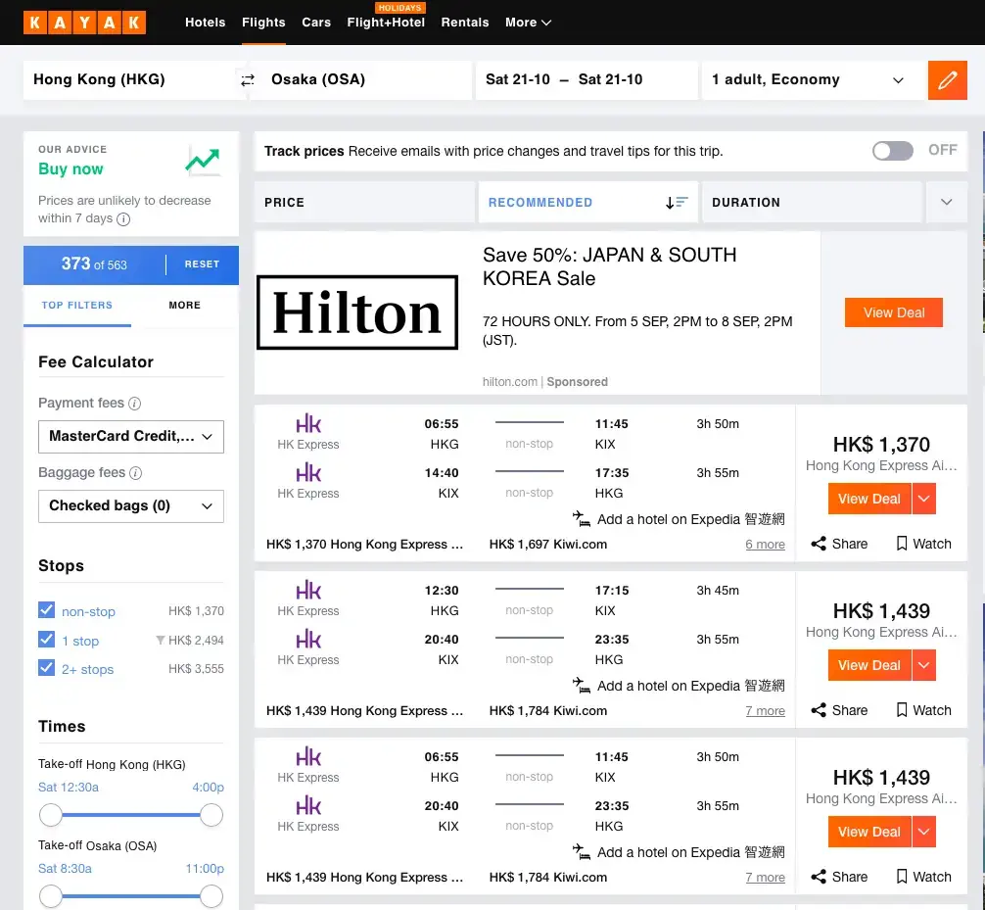Expand the More menu in top navigation

pyautogui.click(x=529, y=23)
